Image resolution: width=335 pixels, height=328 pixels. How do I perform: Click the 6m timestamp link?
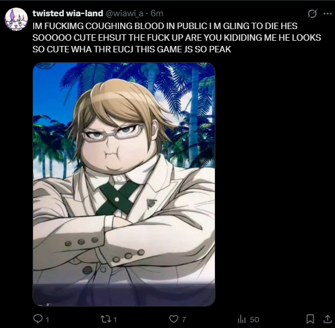(157, 14)
